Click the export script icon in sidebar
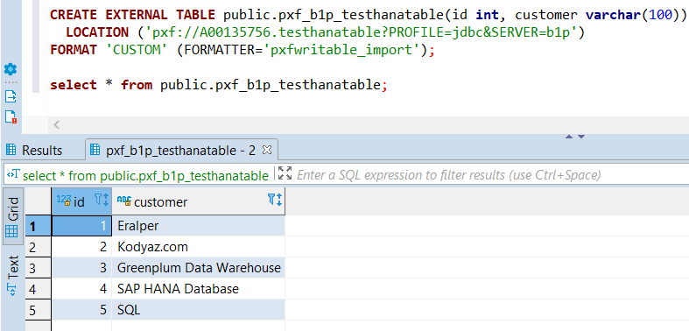 (11, 95)
